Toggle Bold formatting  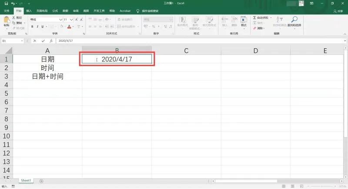coord(32,27)
